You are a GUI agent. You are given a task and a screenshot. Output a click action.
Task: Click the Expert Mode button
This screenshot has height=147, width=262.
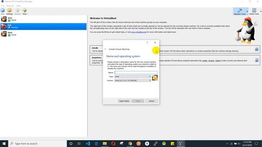(124, 101)
